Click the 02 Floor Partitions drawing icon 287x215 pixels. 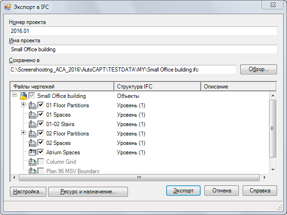33,134
